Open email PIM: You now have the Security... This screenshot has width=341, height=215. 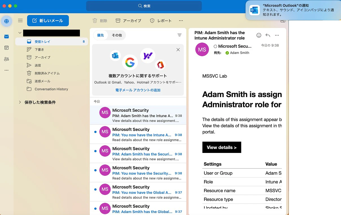click(x=138, y=173)
